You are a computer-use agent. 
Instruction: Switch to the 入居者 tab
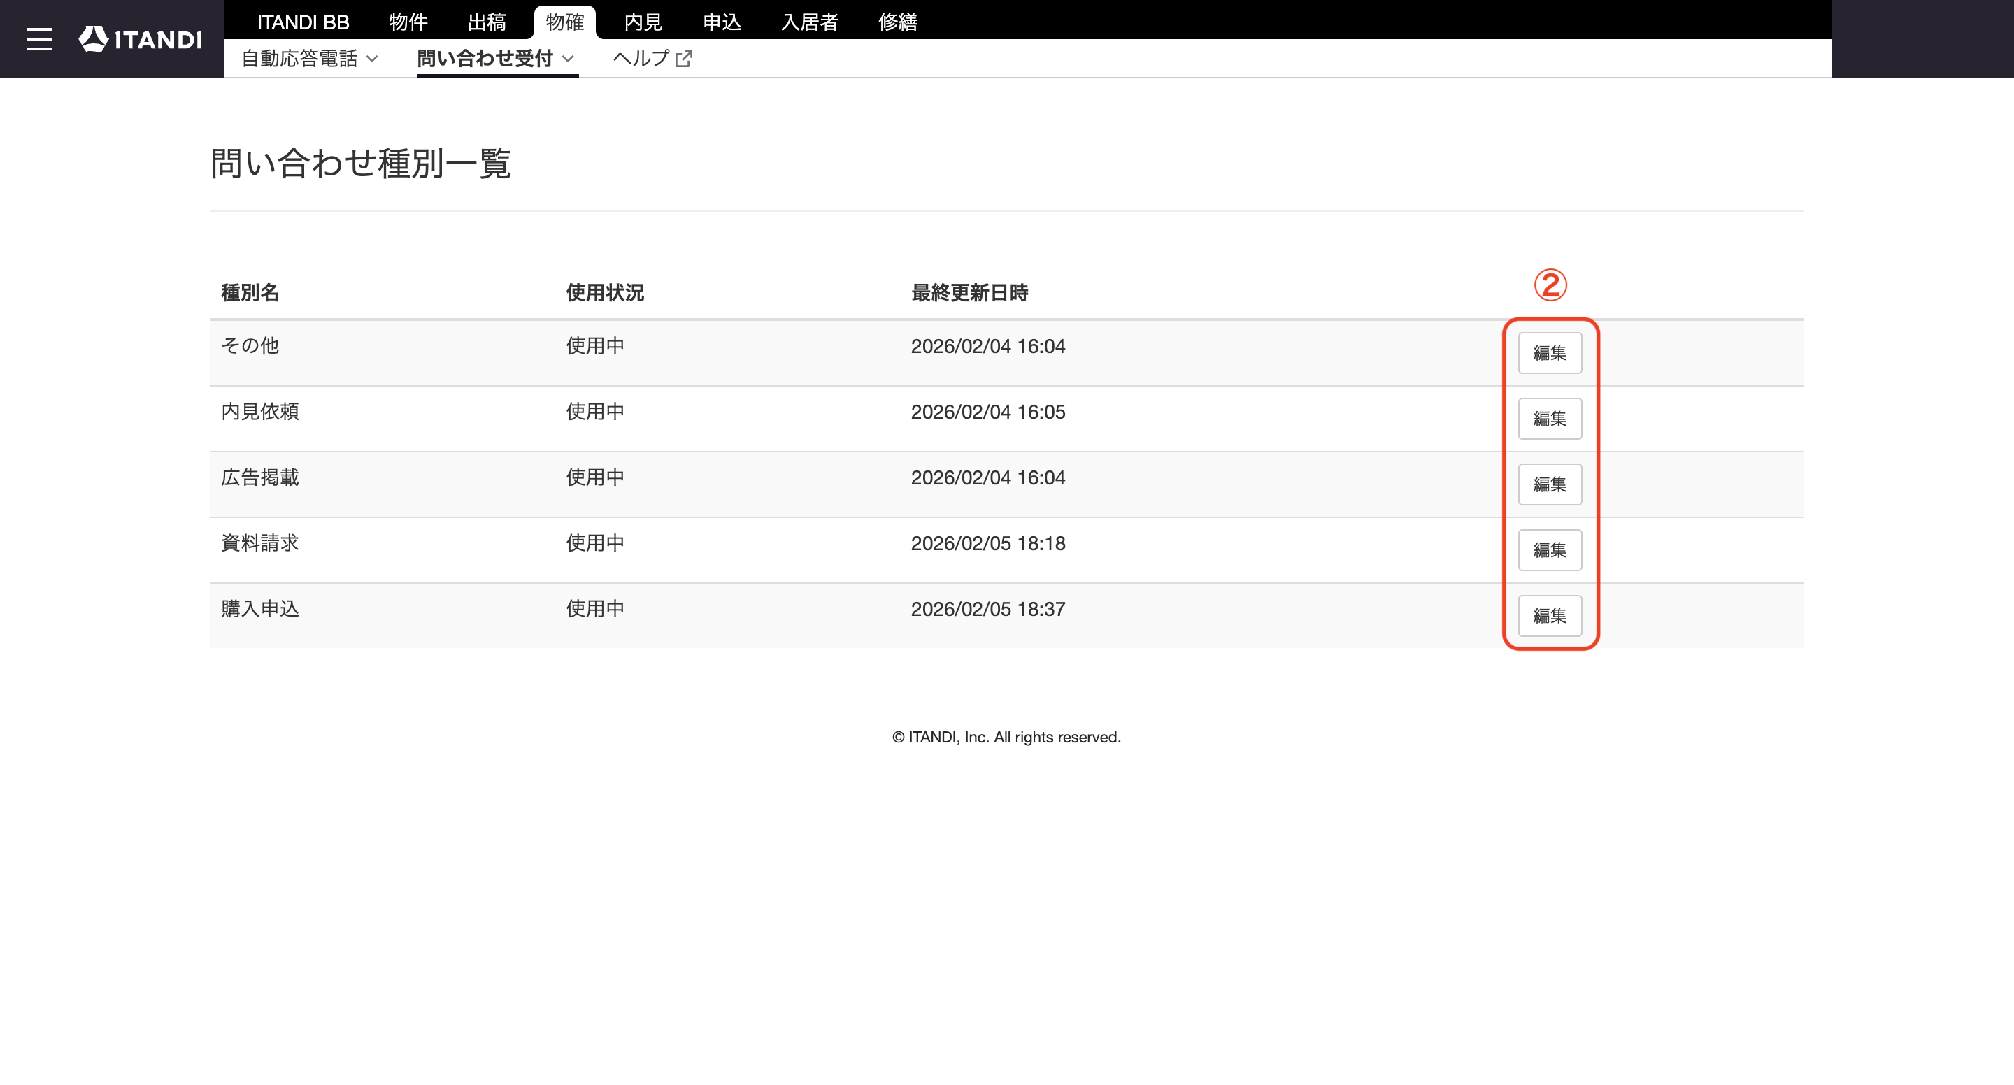[809, 22]
